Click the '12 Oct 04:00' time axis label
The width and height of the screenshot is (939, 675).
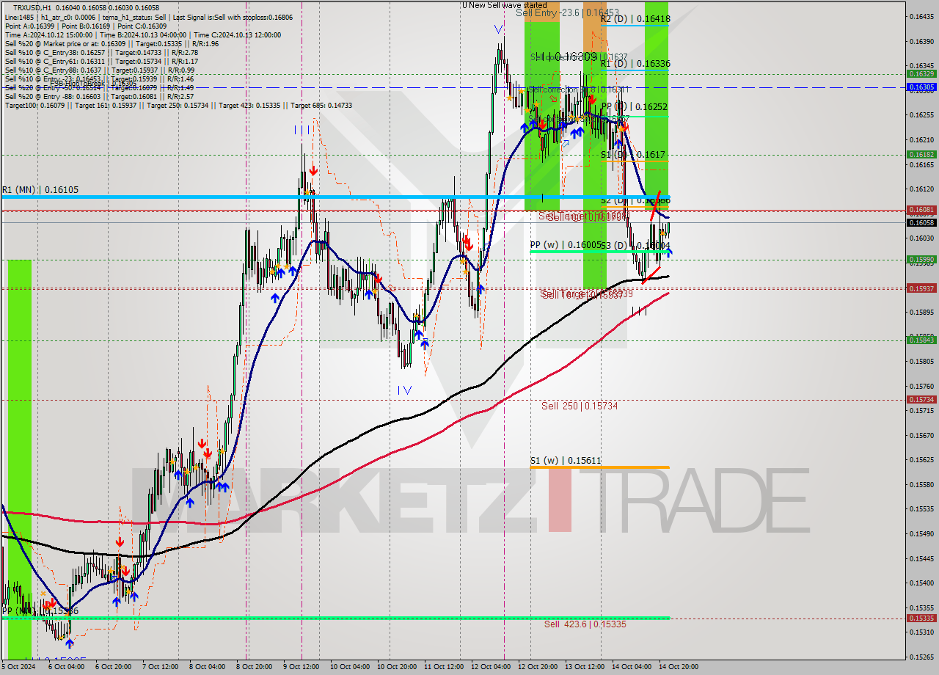click(490, 667)
